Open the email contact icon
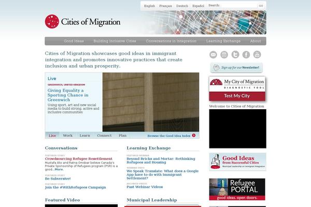Image resolution: width=311 pixels, height=207 pixels. 213,54
